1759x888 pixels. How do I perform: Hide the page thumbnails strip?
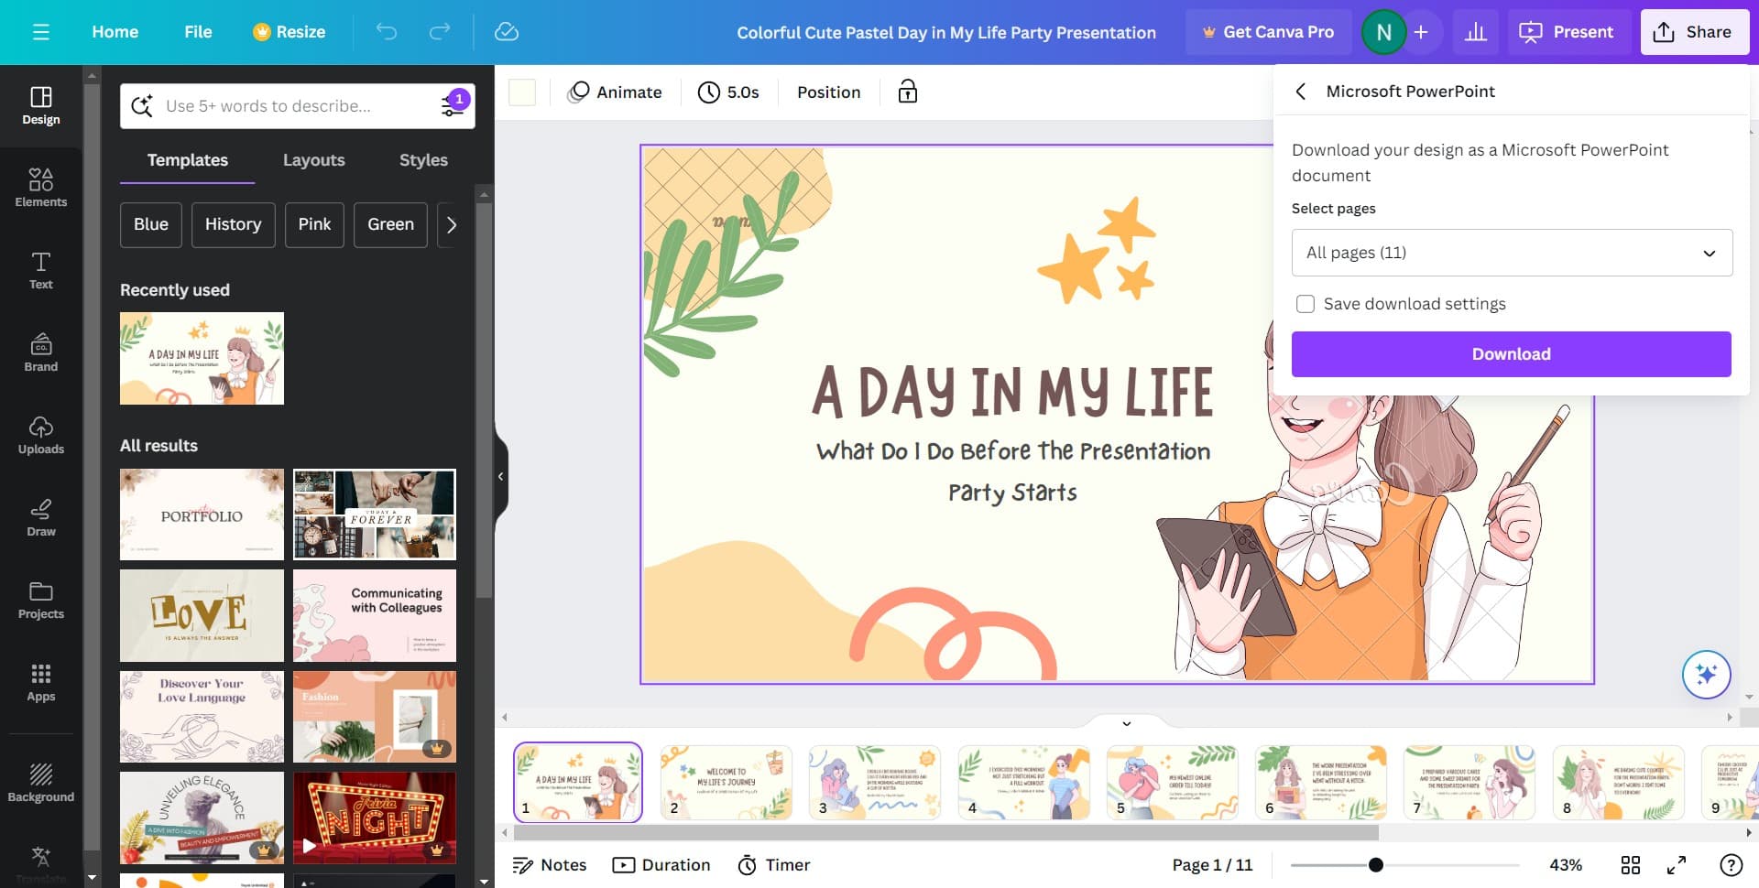(x=1126, y=723)
